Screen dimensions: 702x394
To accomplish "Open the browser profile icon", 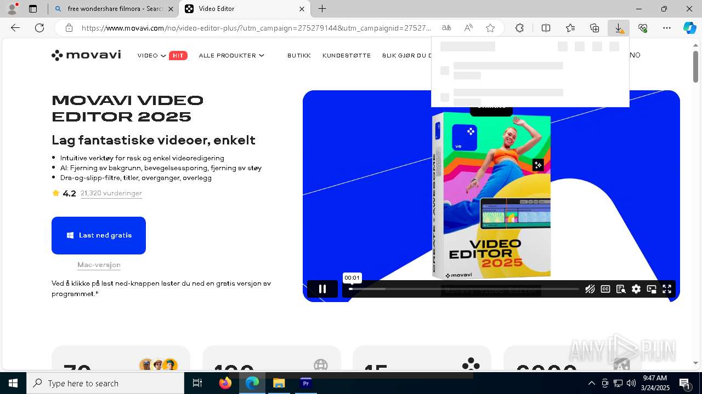I will [x=12, y=9].
